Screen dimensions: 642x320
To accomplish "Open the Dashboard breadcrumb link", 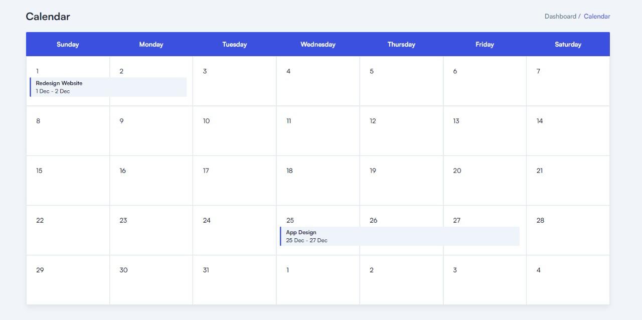I will [560, 17].
